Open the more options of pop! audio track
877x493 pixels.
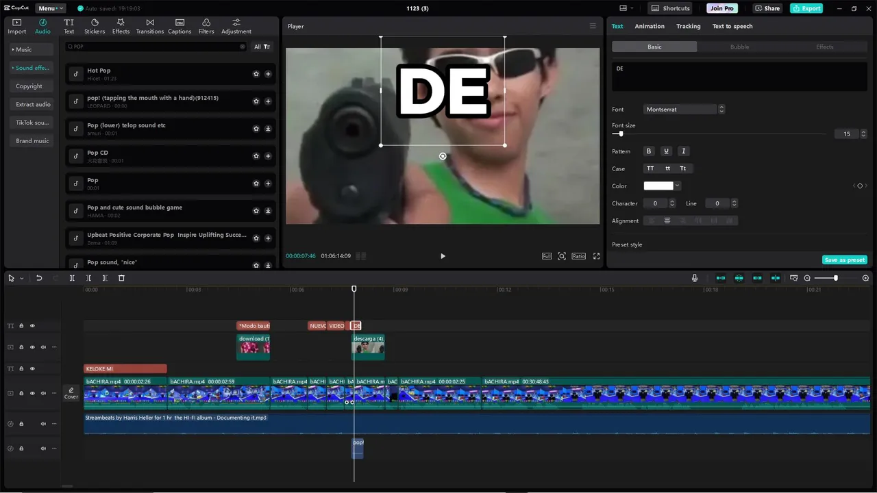tap(54, 448)
